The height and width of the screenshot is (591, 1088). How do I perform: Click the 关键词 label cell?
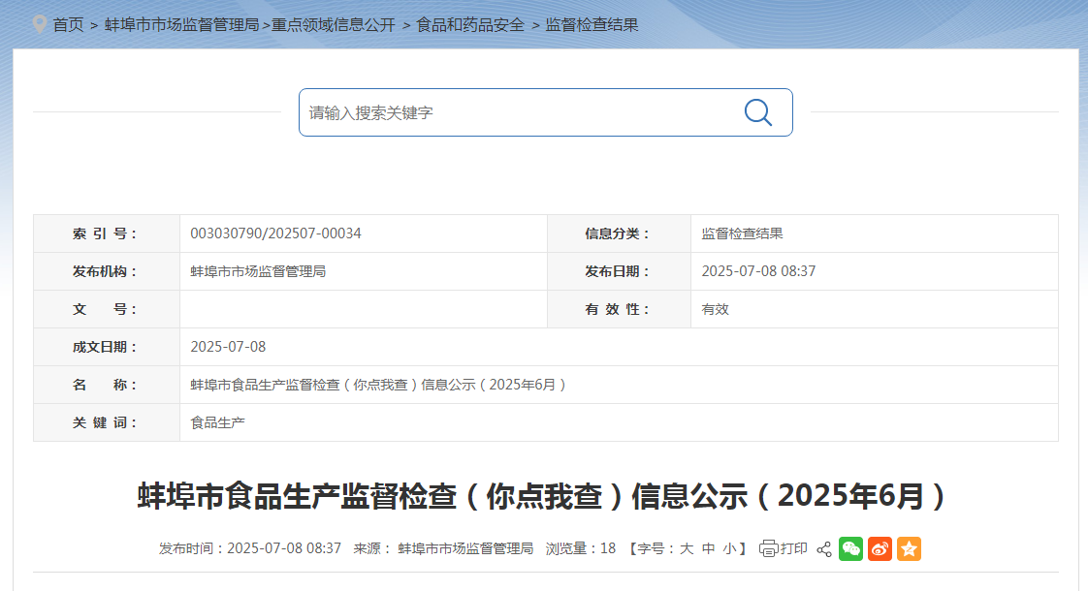107,422
